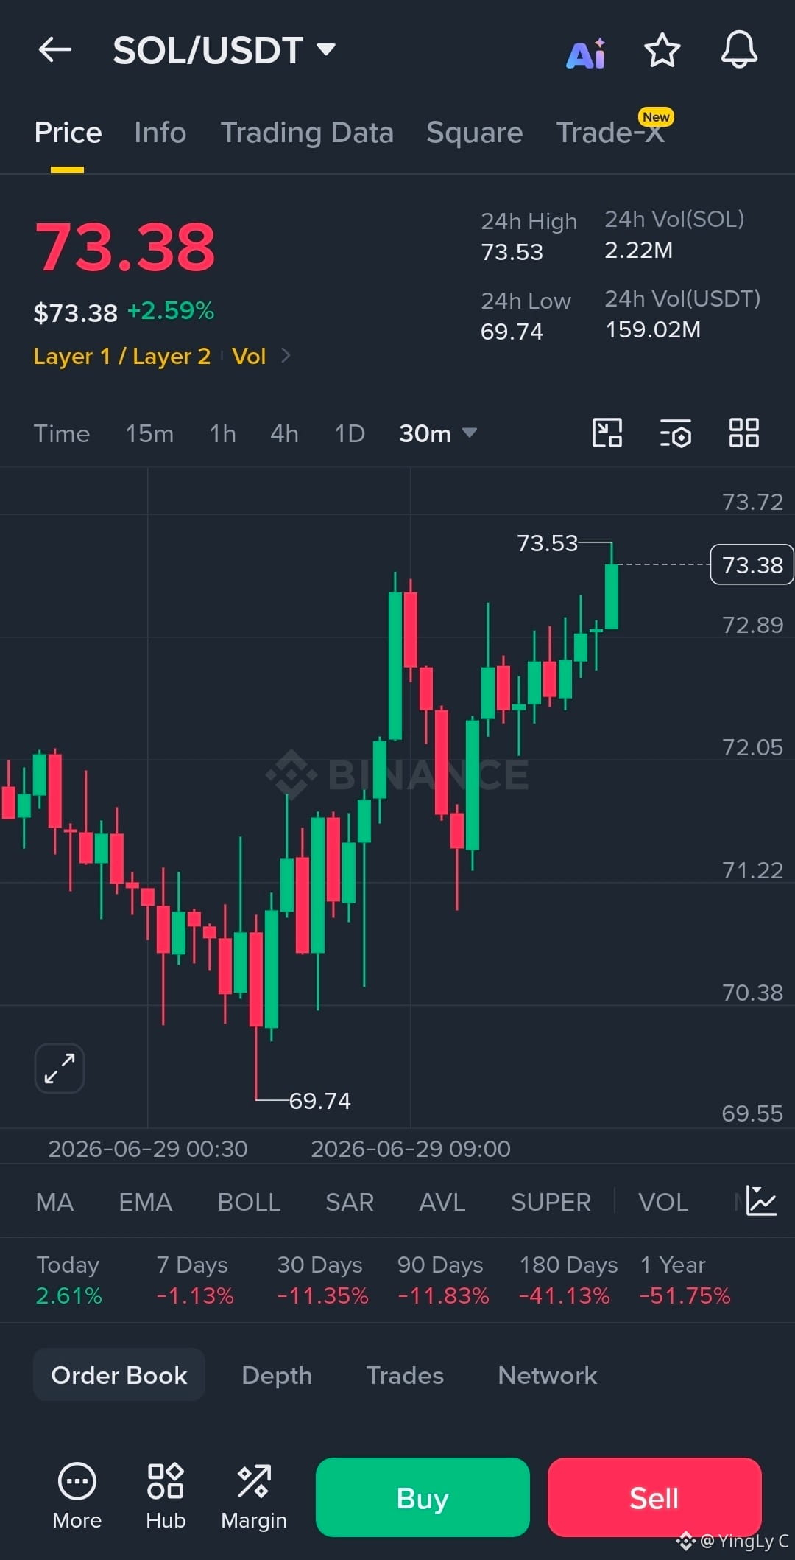Add SOL/USDT to favorites with star
Image resolution: width=795 pixels, height=1560 pixels.
click(662, 50)
